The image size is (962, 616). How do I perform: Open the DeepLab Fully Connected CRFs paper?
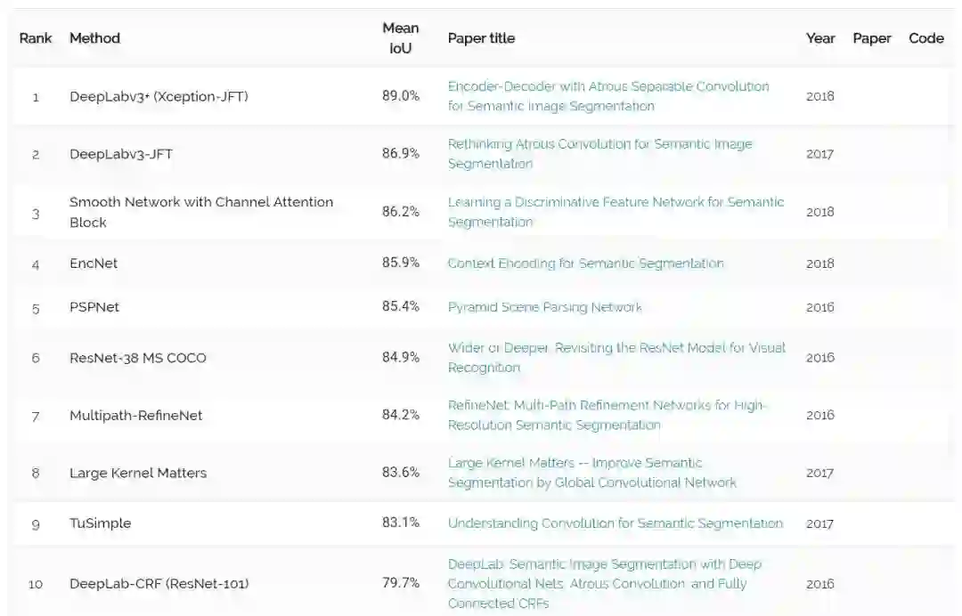(x=604, y=584)
